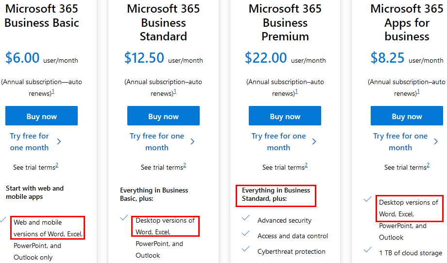The height and width of the screenshot is (263, 447).
Task: Open trial terms footnote 2 for Apps for business
Action: 428,165
